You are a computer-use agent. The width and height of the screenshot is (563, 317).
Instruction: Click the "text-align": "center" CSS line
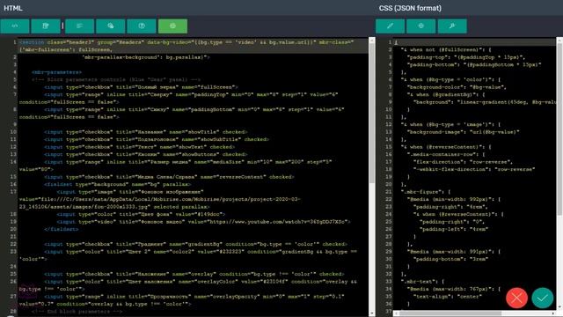coord(448,297)
